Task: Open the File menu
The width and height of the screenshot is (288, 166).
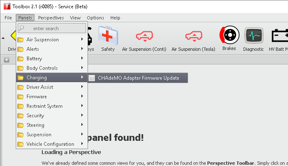Action: click(8, 18)
